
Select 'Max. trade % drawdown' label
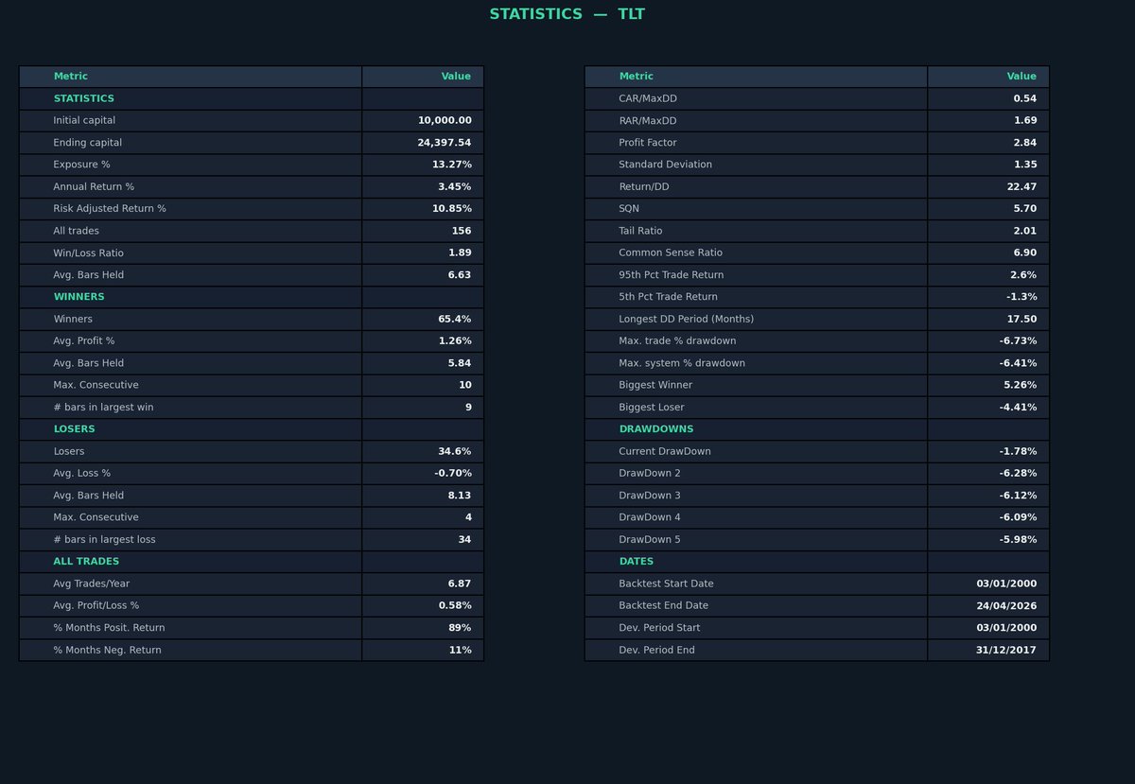click(677, 341)
